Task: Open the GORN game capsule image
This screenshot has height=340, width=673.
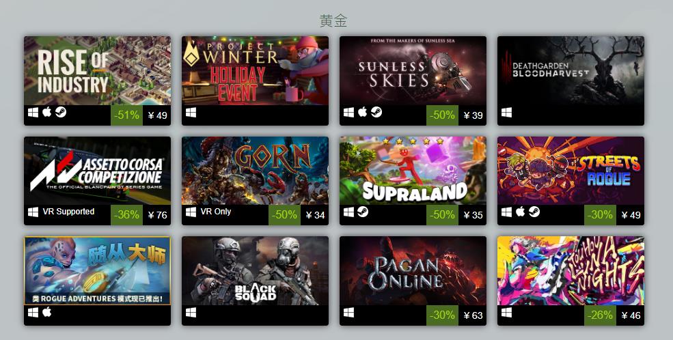Action: [x=255, y=171]
